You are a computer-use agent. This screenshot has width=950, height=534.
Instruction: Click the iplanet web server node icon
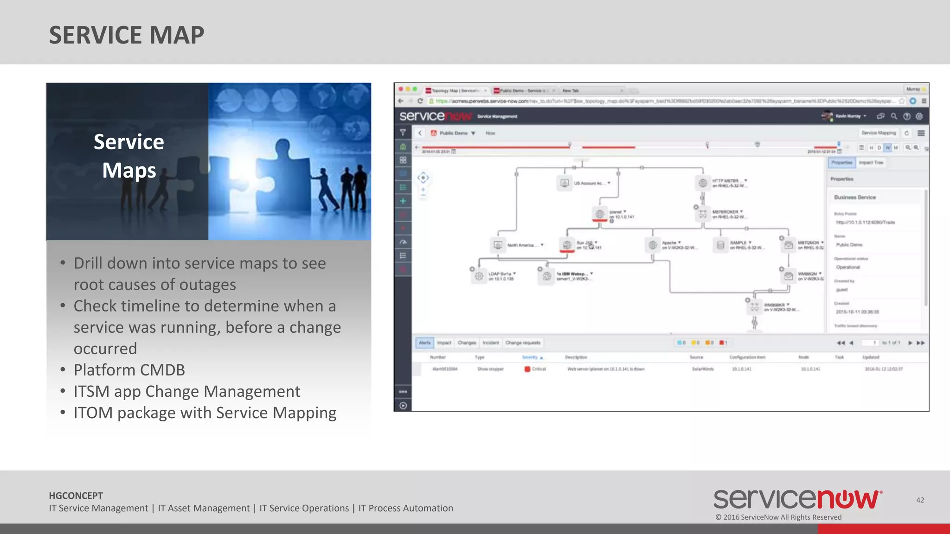click(x=600, y=214)
